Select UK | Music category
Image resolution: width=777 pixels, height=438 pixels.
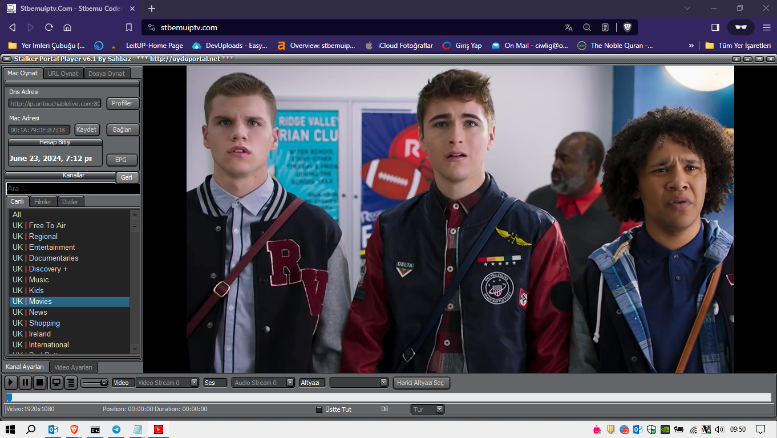tap(70, 279)
